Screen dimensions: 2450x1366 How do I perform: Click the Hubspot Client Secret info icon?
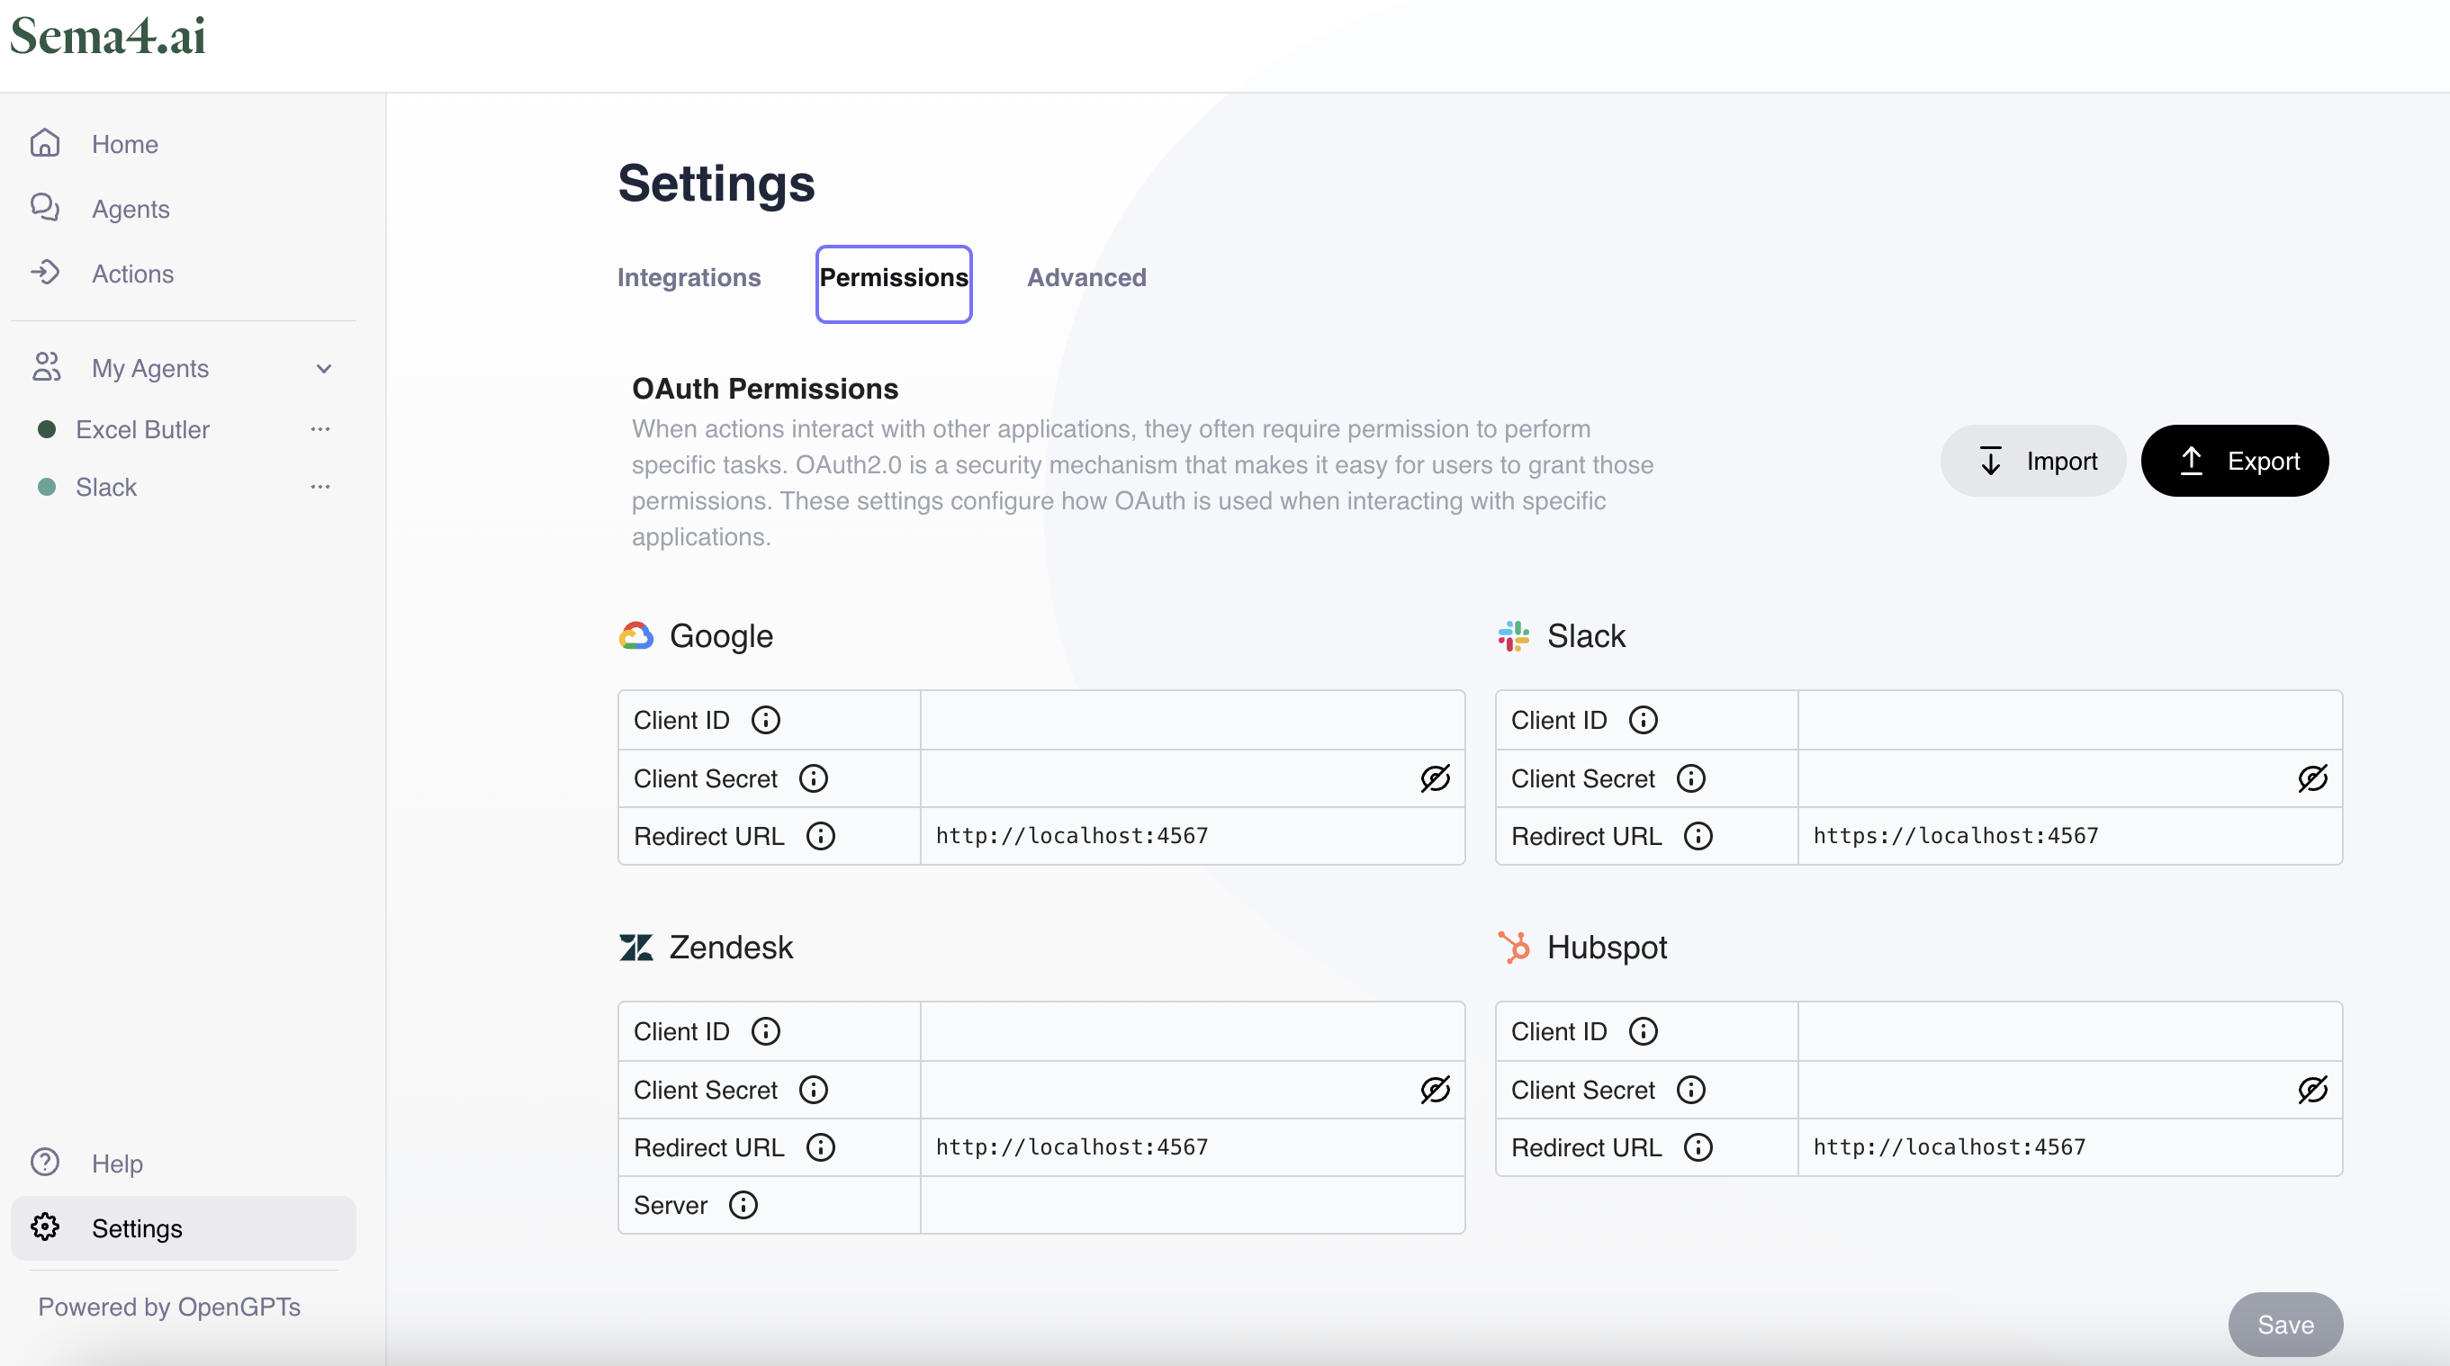[1691, 1089]
